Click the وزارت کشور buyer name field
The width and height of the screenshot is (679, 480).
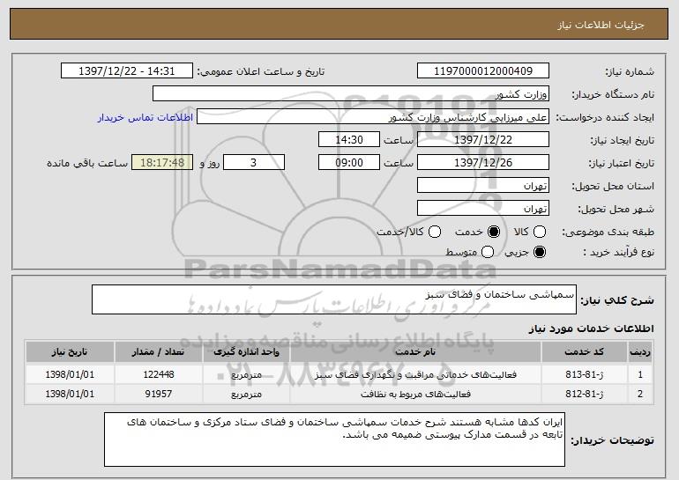pos(351,94)
